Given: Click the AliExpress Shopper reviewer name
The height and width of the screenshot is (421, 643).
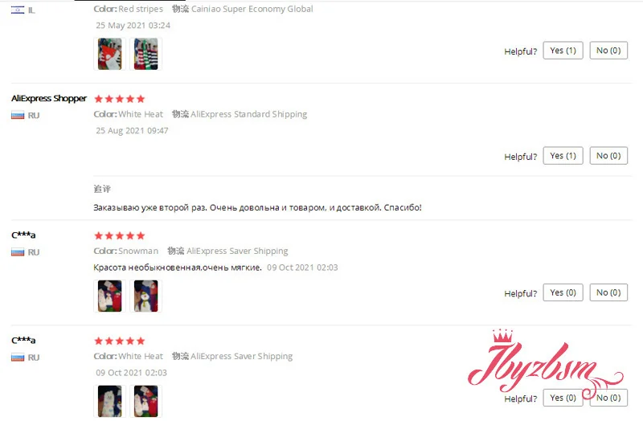Looking at the screenshot, I should [49, 98].
